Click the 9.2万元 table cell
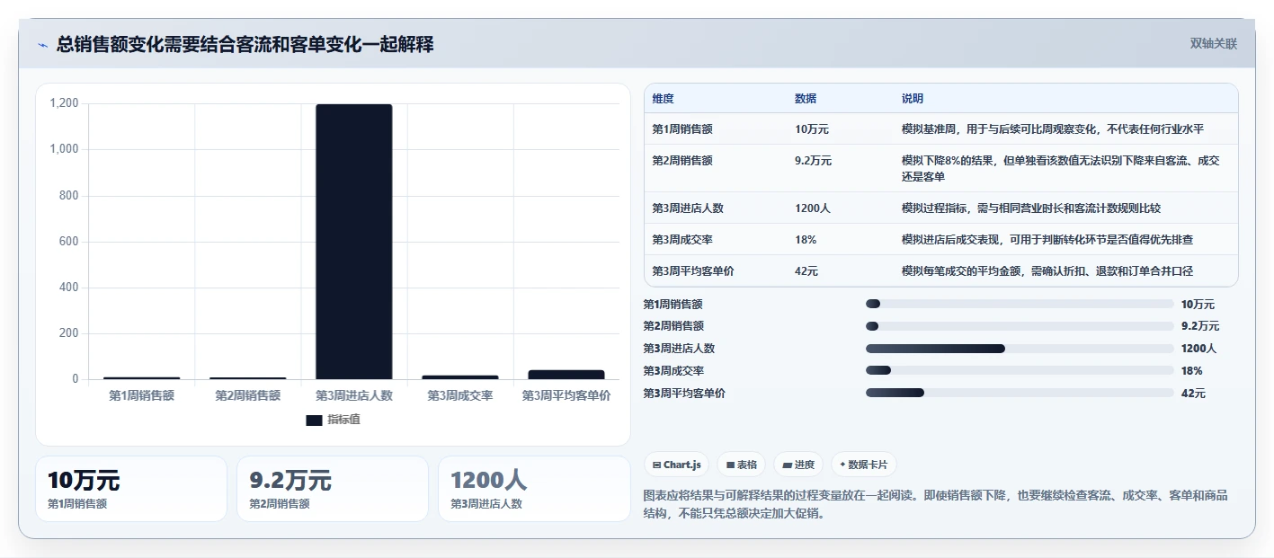This screenshot has width=1274, height=558. tap(813, 161)
